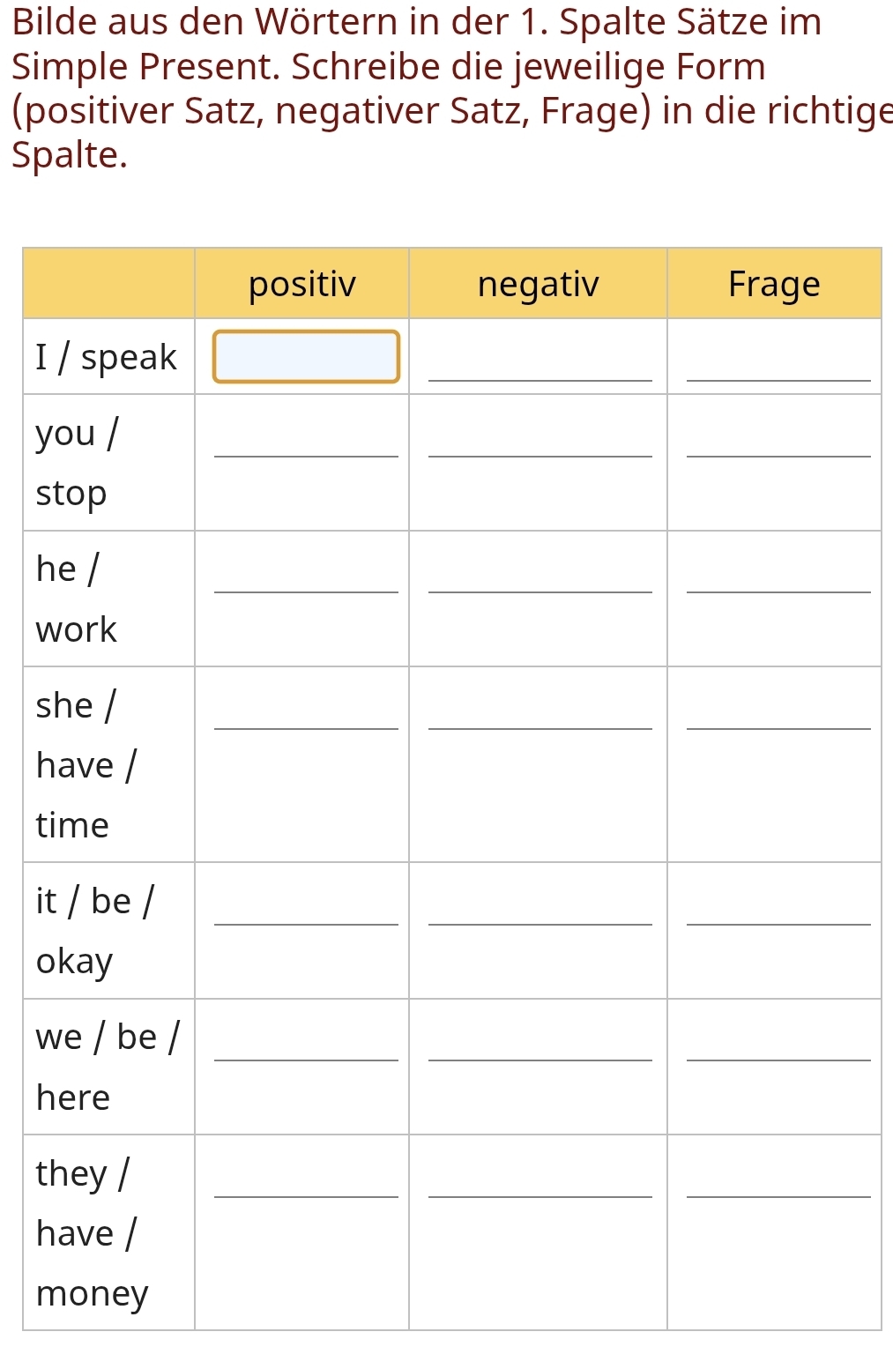Focus the Frage blank for 'he / work'
Viewport: 893px width, 1369px height.
click(x=778, y=569)
